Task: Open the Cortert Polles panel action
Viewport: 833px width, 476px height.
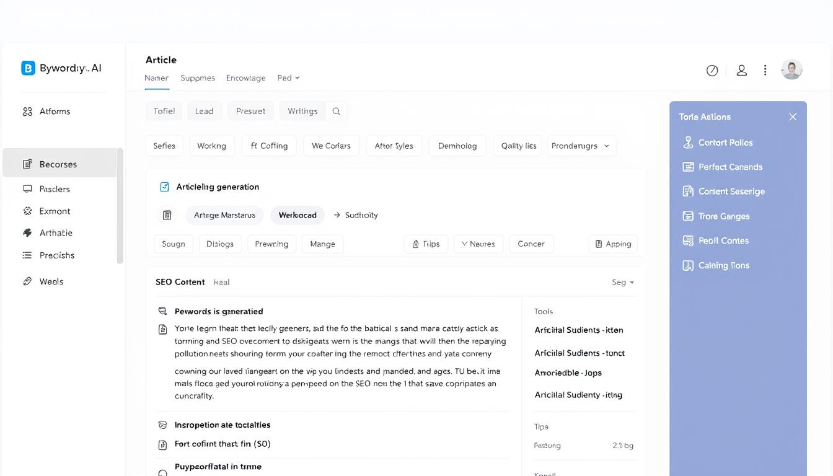Action: [723, 142]
